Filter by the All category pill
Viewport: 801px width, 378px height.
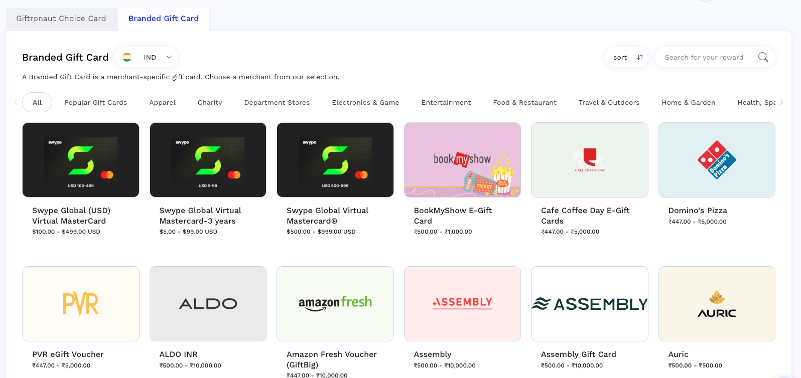pyautogui.click(x=37, y=102)
